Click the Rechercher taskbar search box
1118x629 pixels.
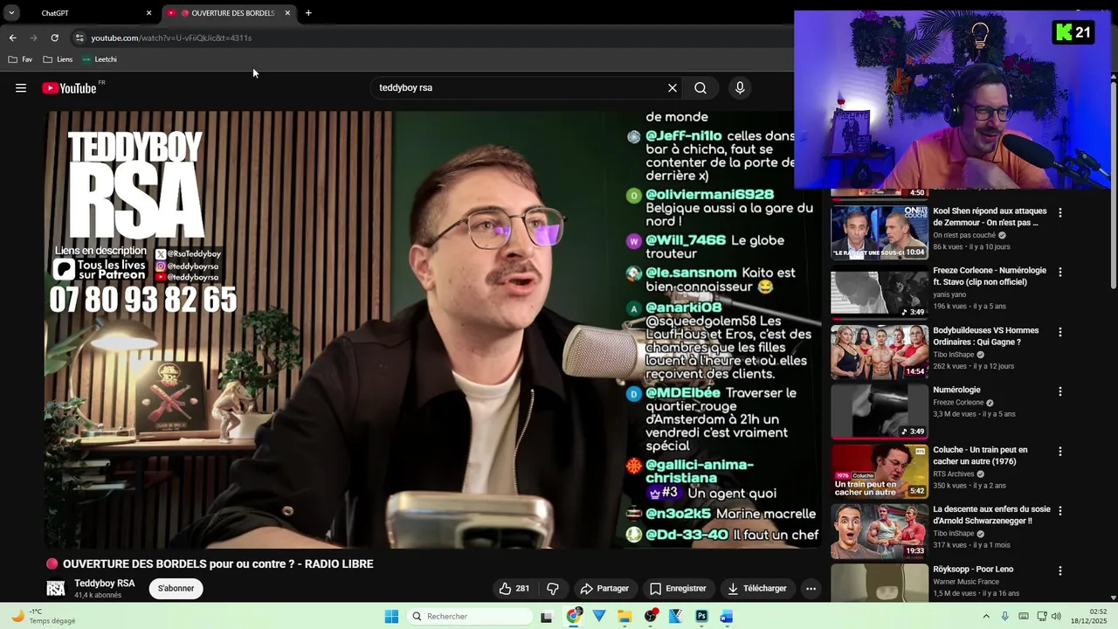click(x=470, y=617)
